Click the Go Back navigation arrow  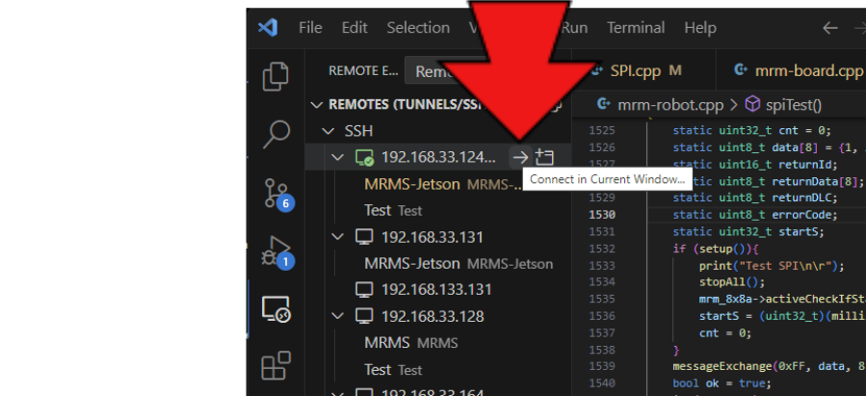click(x=829, y=28)
